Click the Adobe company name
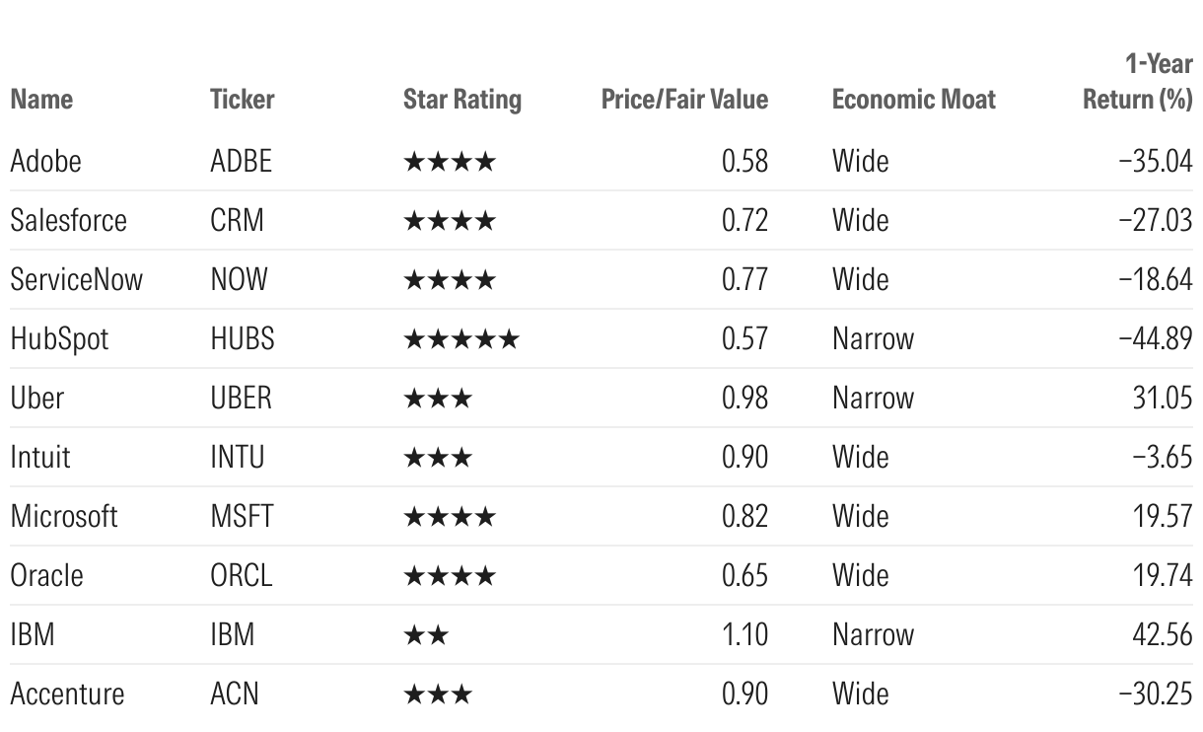This screenshot has width=1203, height=732. coord(45,161)
